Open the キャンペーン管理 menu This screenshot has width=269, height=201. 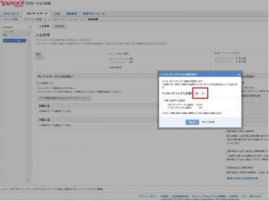click(x=33, y=19)
